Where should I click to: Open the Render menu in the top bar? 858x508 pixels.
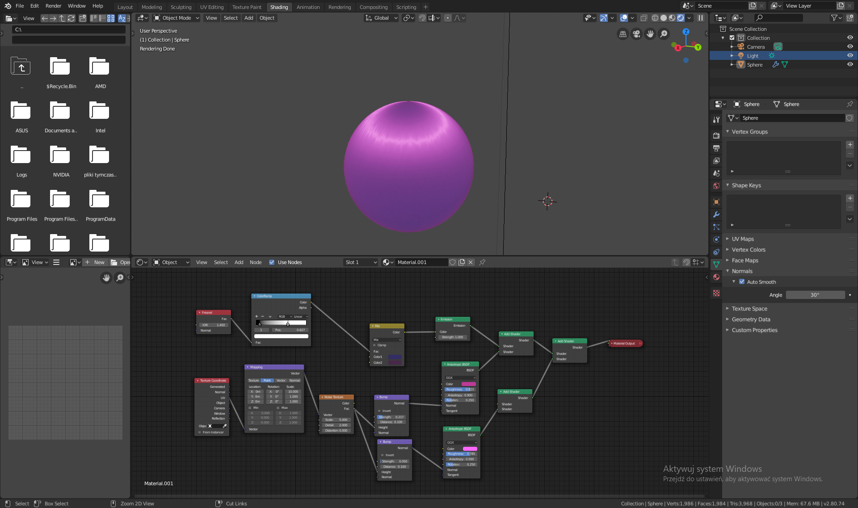click(x=53, y=6)
